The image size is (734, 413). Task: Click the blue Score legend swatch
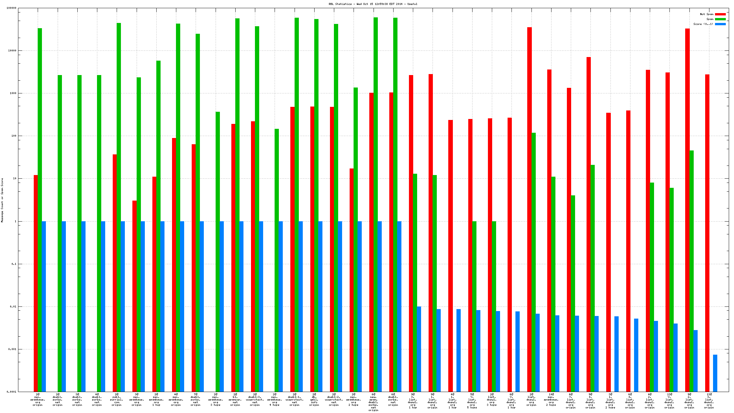[720, 24]
